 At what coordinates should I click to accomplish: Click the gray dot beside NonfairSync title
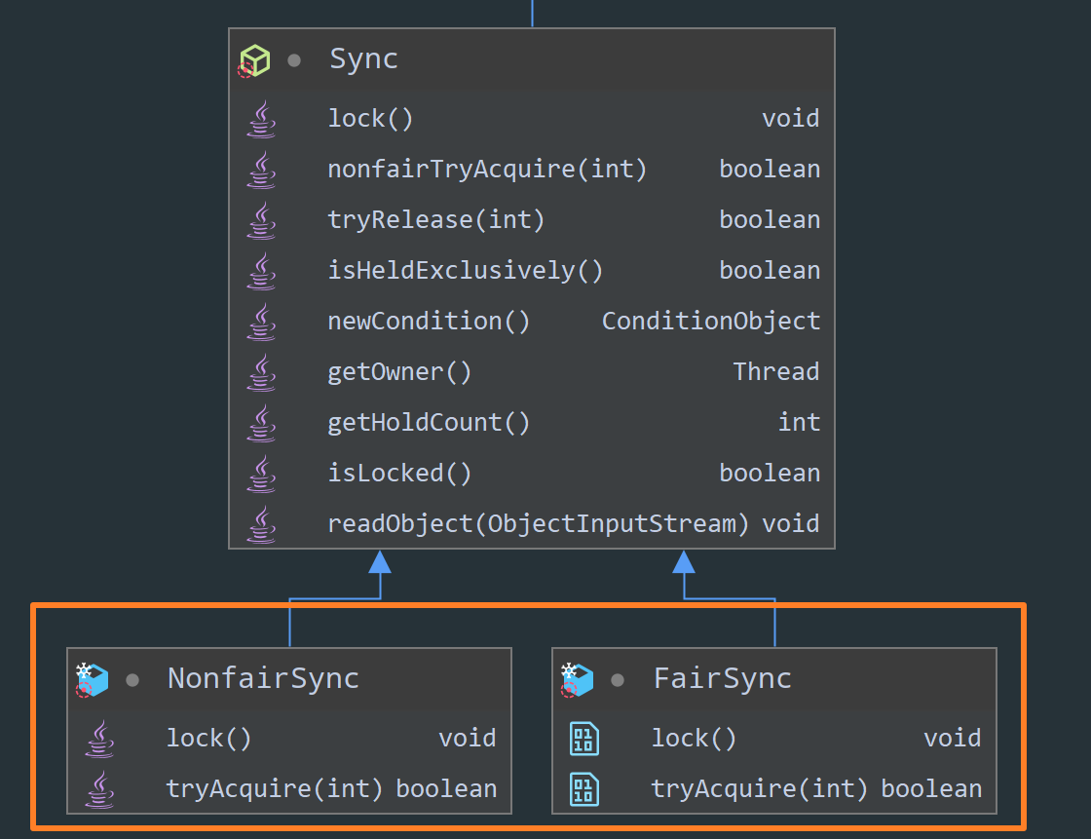coord(132,679)
